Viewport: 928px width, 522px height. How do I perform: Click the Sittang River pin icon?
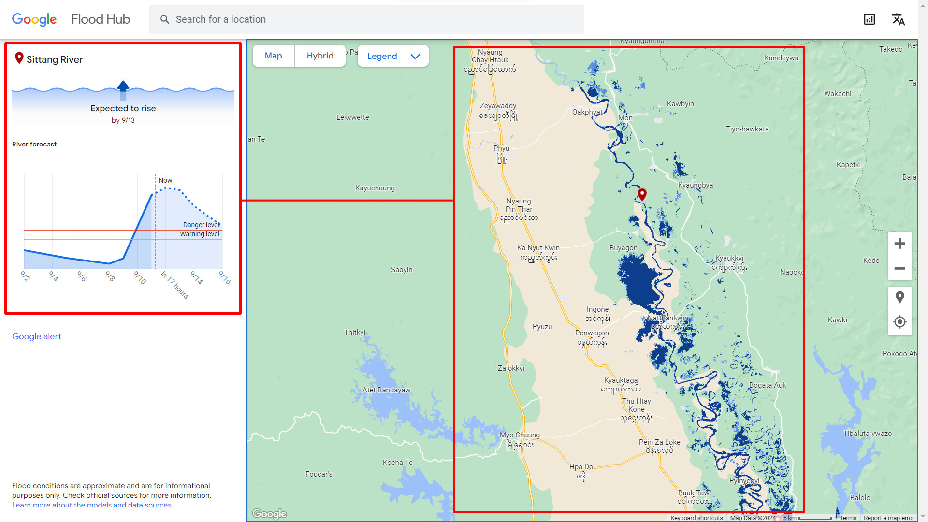19,58
